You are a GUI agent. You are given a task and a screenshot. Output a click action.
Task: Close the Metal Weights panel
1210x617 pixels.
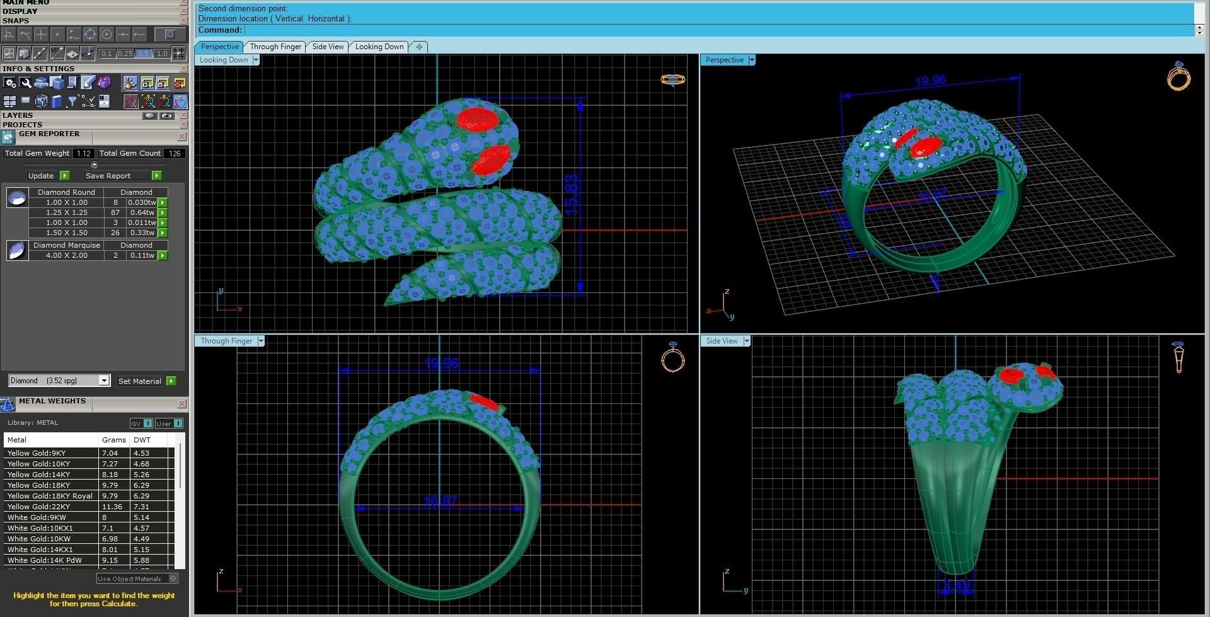point(182,404)
